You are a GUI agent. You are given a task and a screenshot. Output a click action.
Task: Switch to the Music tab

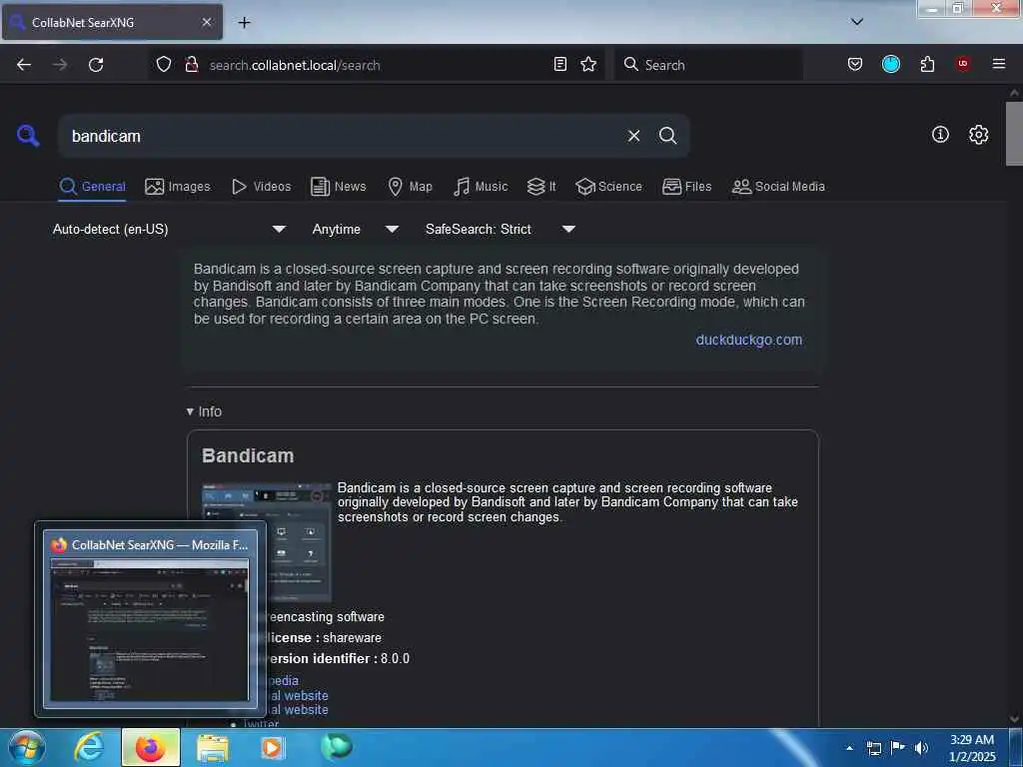(481, 187)
